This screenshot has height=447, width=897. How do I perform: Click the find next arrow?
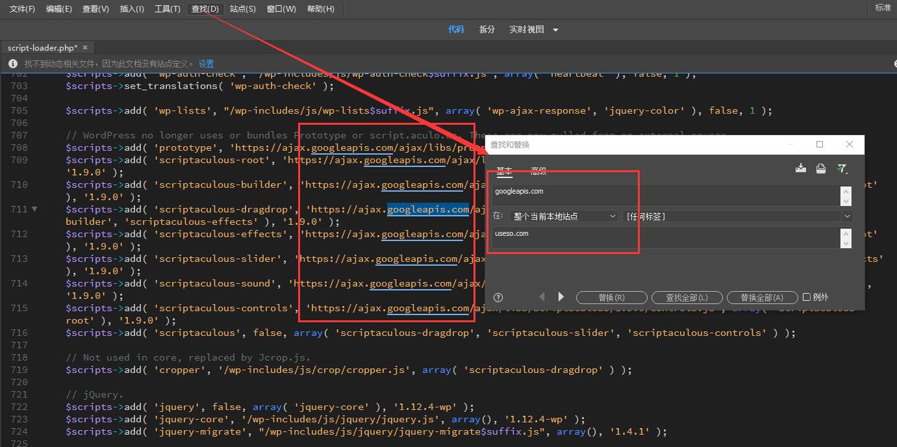(561, 297)
